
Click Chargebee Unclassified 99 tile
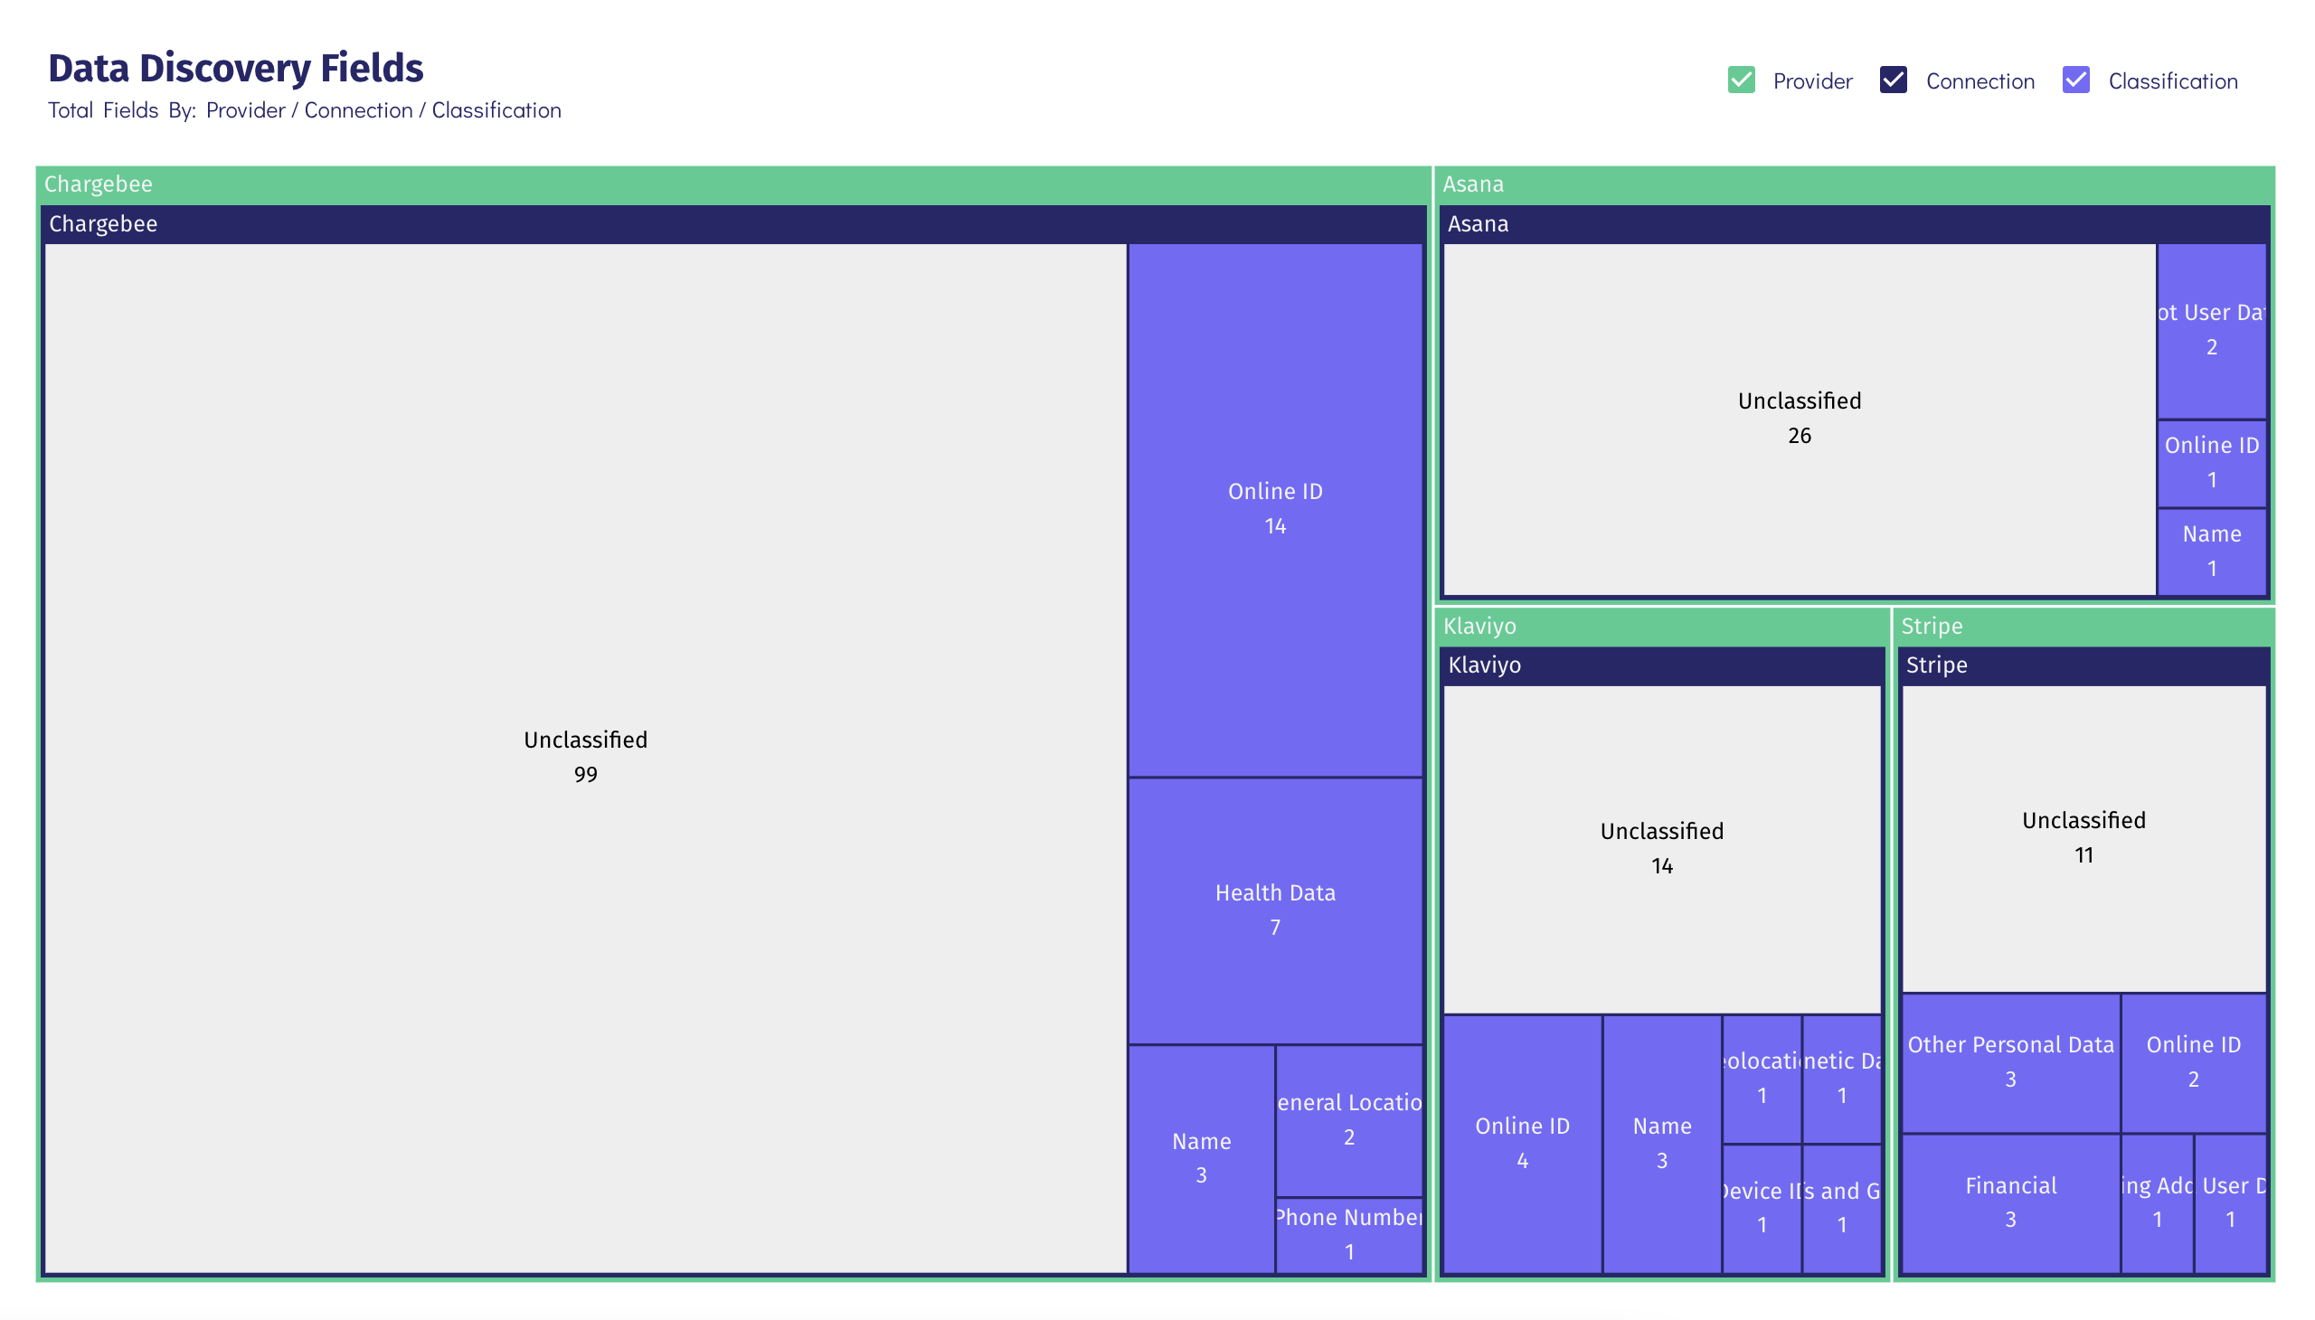[x=585, y=757]
